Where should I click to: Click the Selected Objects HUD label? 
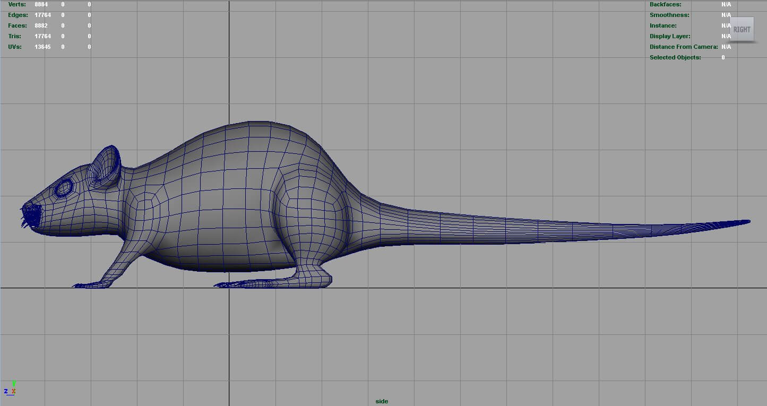[x=675, y=57]
